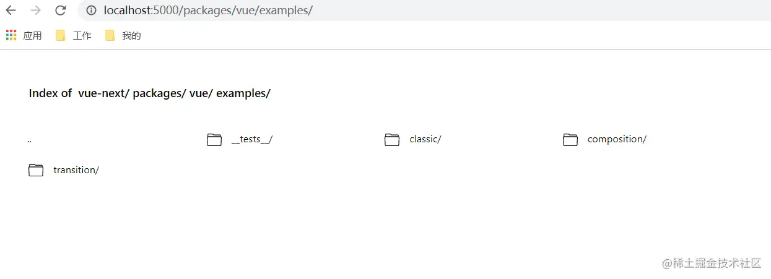Viewport: 771px width, 279px height.
Task: Click the site info icon in address bar
Action: [x=91, y=11]
